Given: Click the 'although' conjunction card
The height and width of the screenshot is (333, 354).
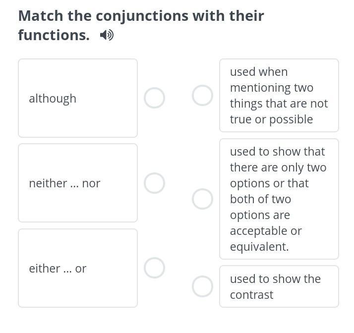Looking at the screenshot, I should (78, 98).
